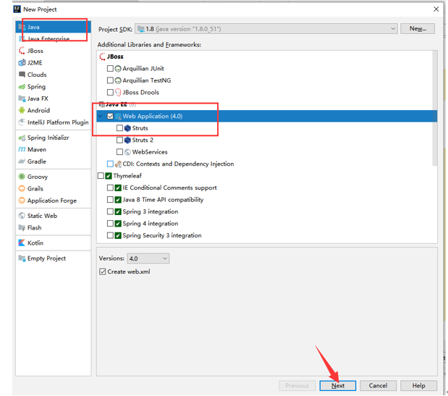Viewport: 448px width, 396px height.
Task: Choose the Flash project type
Action: (x=53, y=228)
